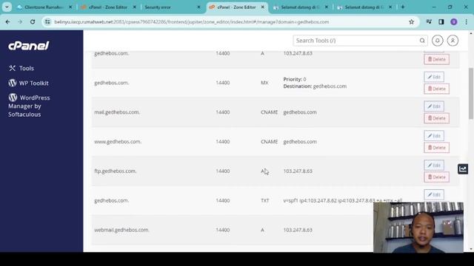474x266 pixels.
Task: Click the webmail record IP 103.247.8.63
Action: (x=298, y=230)
